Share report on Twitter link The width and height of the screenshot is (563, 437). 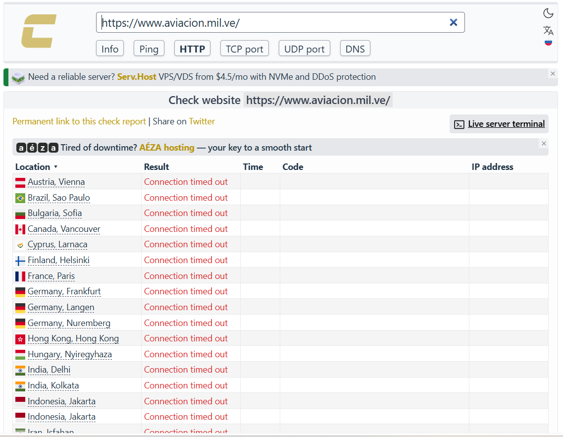pyautogui.click(x=202, y=121)
